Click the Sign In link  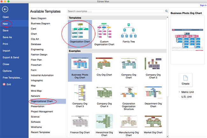(203, 5)
